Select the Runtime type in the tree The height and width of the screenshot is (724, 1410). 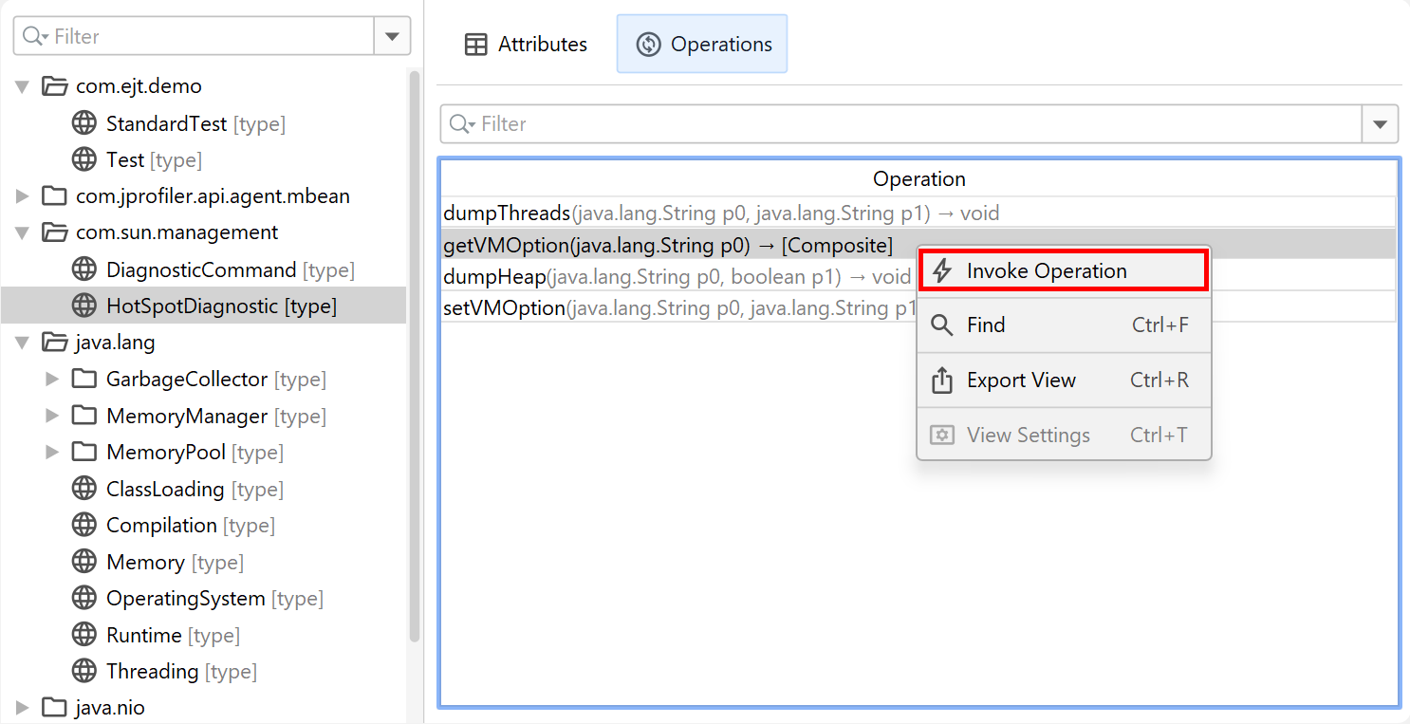point(144,635)
